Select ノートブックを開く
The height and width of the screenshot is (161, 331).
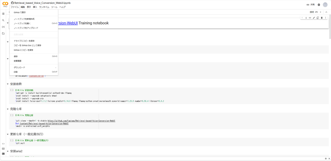pos(34,23)
